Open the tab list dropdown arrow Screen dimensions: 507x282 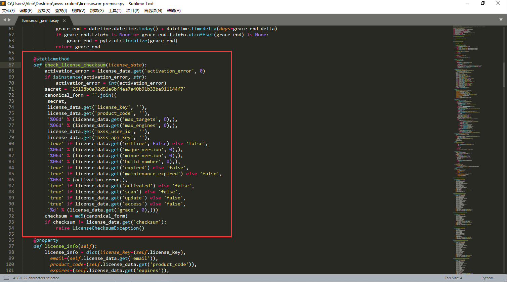[x=501, y=20]
